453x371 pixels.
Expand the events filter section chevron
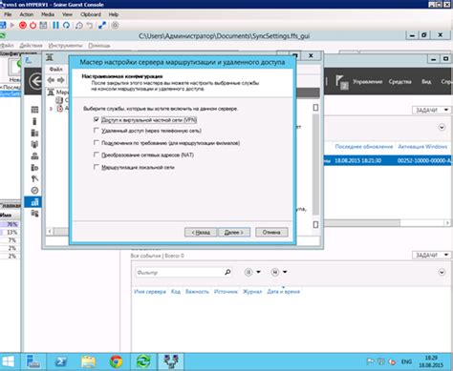coord(442,272)
